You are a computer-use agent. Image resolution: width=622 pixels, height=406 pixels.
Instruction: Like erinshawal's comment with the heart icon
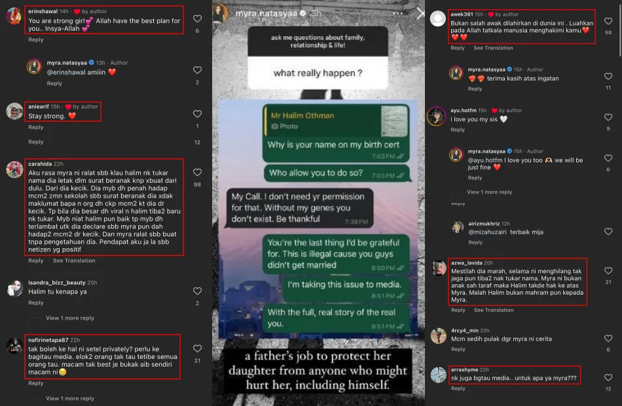coord(197,18)
